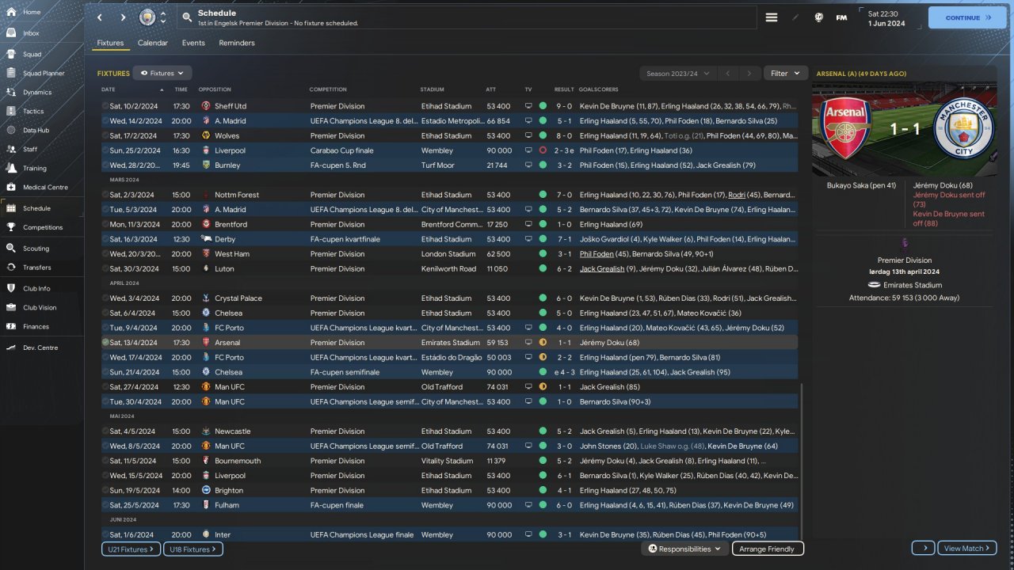Screen dimensions: 1014x570
Task: Click the football icon beside the FM logo
Action: coord(819,17)
